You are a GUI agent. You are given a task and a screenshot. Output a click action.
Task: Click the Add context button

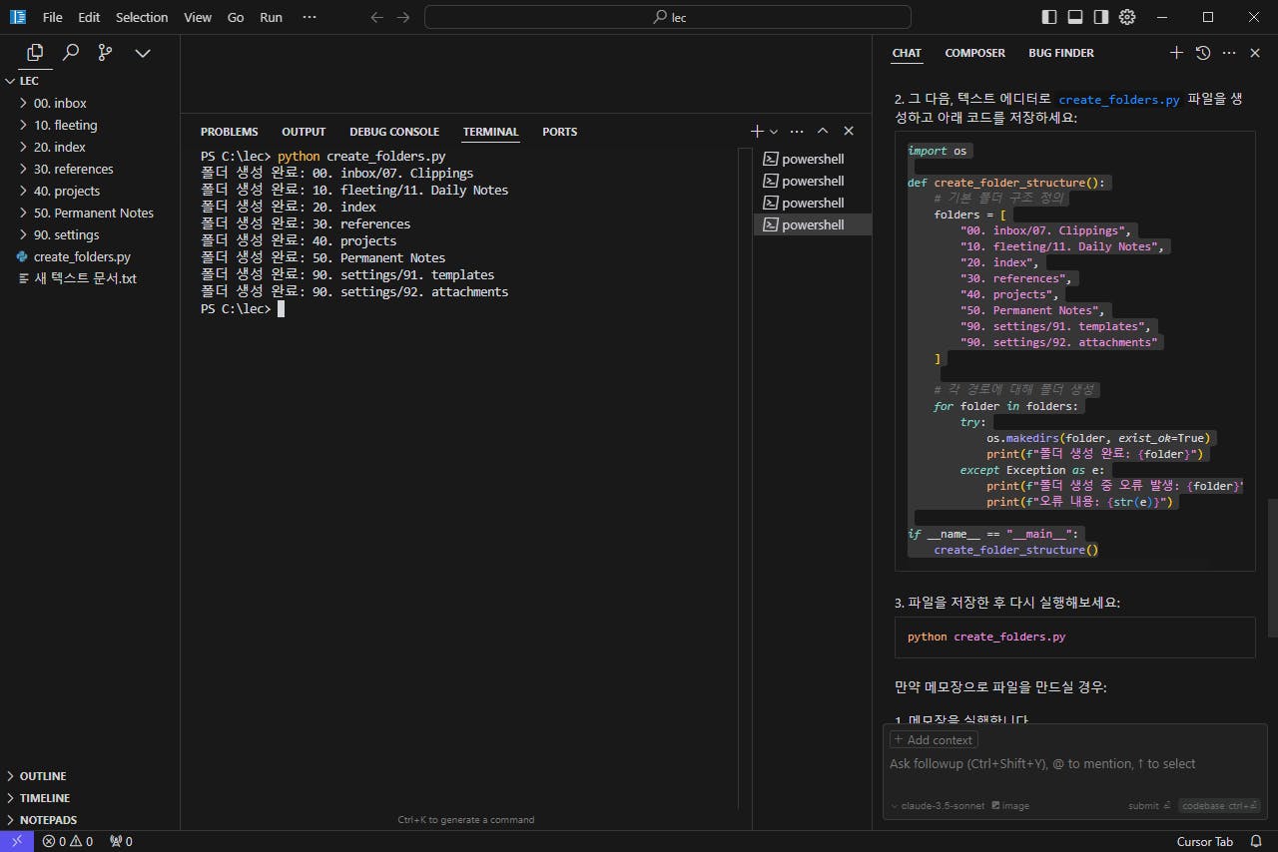point(934,740)
